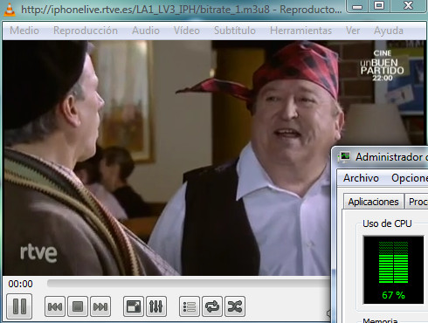The height and width of the screenshot is (323, 428).
Task: Open Opciones menu in Task Manager
Action: tap(410, 178)
